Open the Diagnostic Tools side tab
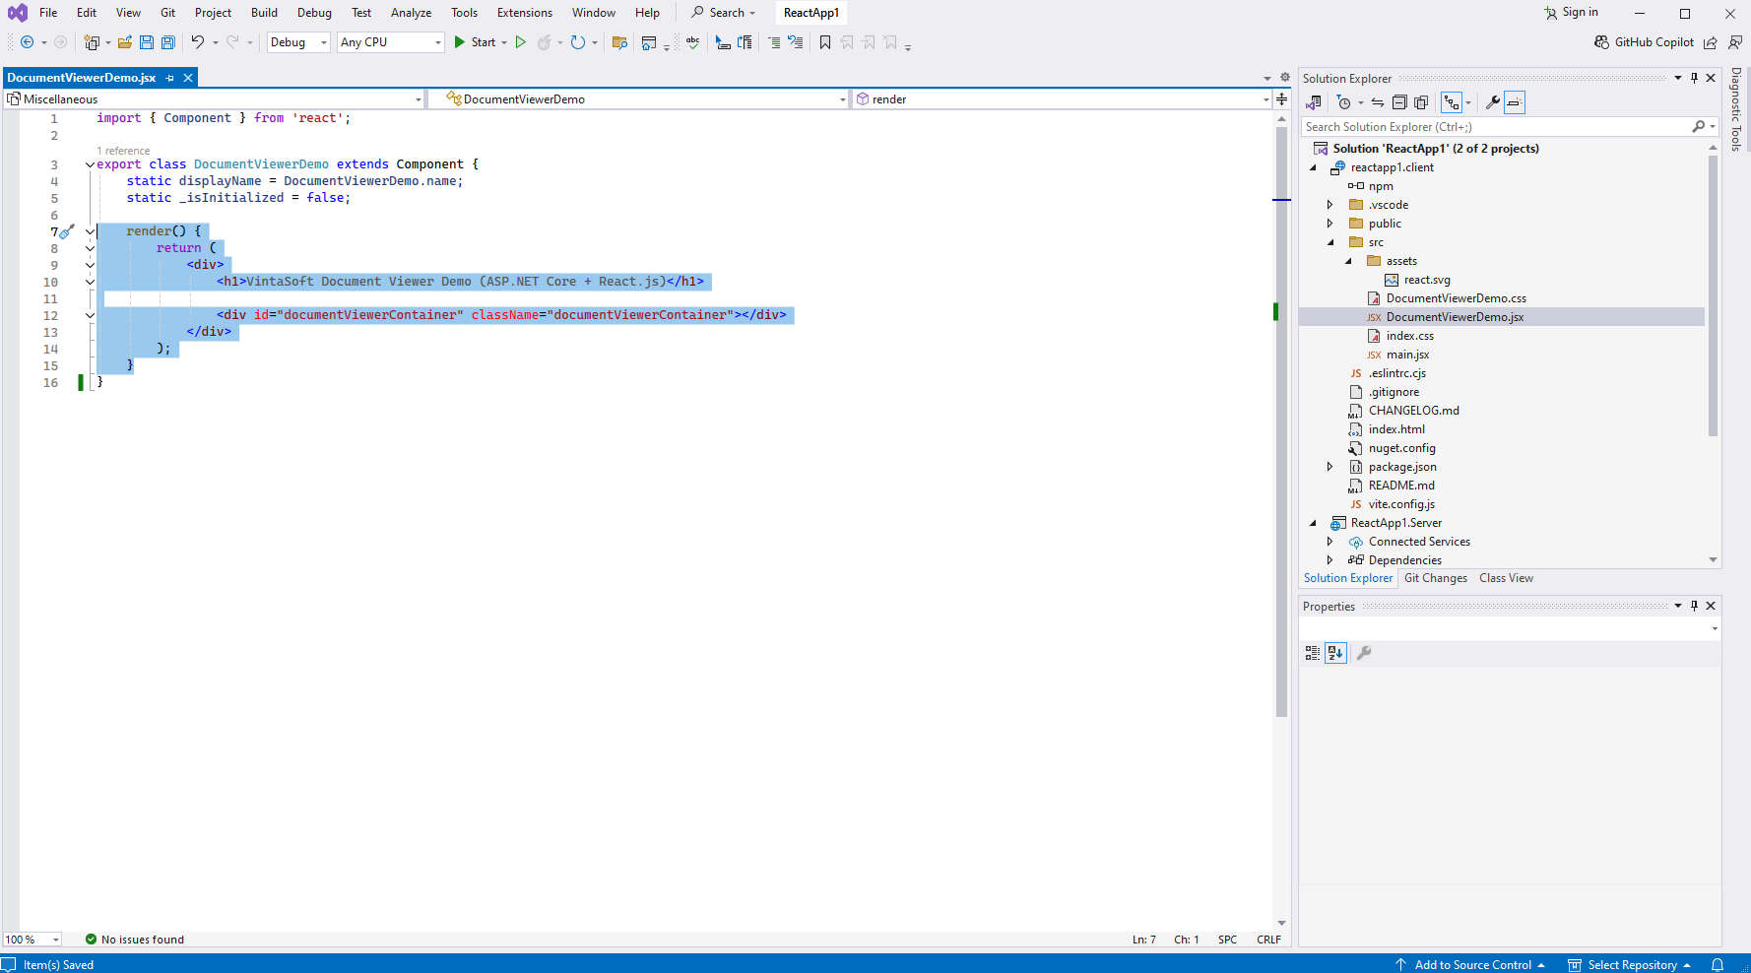This screenshot has height=973, width=1751. (x=1737, y=108)
